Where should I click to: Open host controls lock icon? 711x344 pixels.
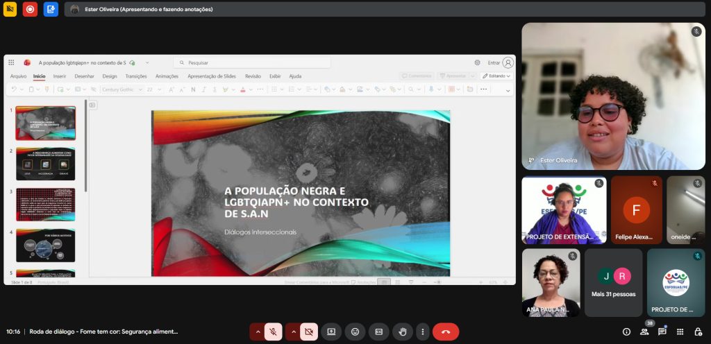[x=699, y=332]
